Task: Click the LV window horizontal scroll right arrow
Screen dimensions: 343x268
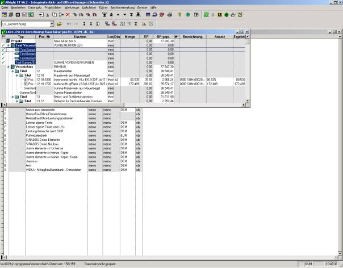Action: click(x=244, y=105)
